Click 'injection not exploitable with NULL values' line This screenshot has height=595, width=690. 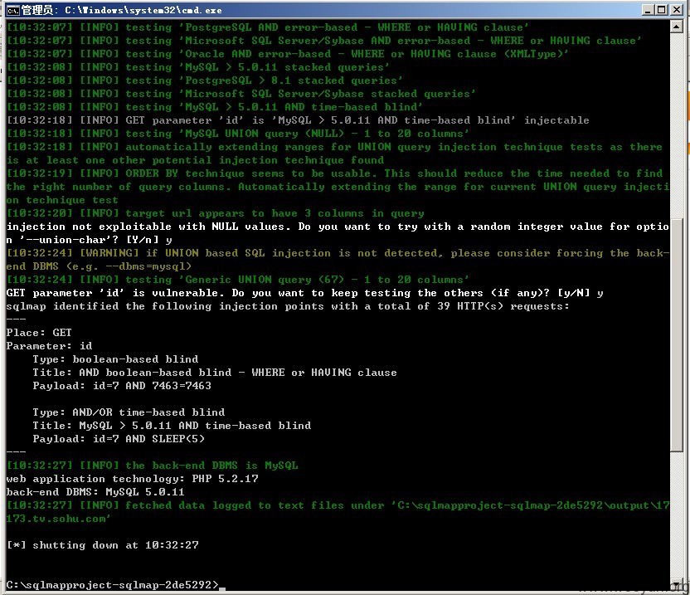[x=338, y=233]
